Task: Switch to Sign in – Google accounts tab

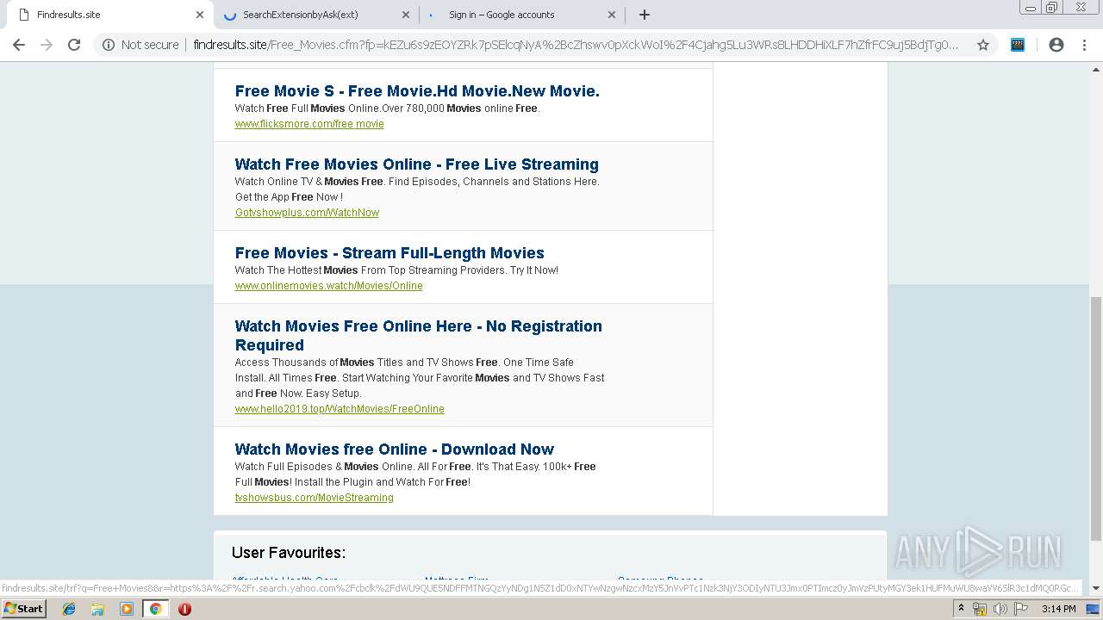Action: [522, 15]
